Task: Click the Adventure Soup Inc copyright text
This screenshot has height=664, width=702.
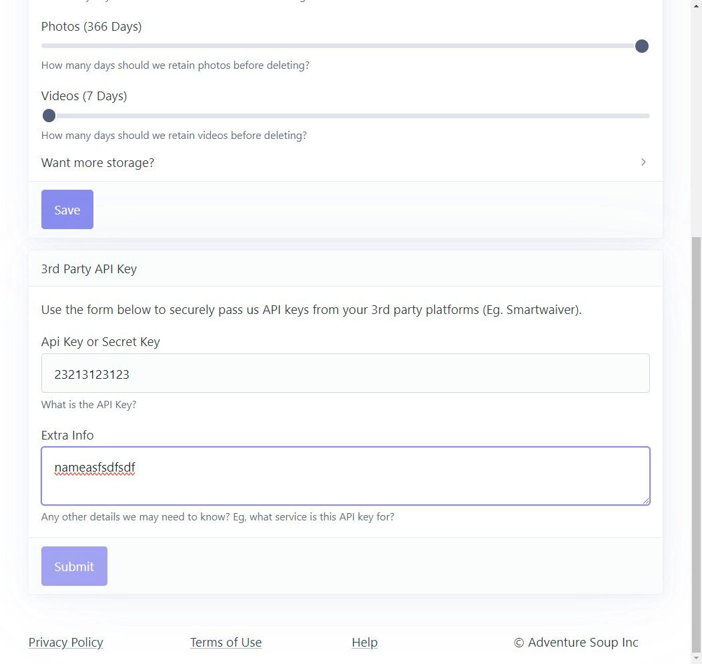Action: click(x=576, y=643)
